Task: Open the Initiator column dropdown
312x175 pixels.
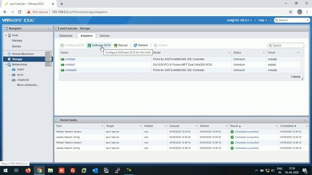Action: point(166,126)
